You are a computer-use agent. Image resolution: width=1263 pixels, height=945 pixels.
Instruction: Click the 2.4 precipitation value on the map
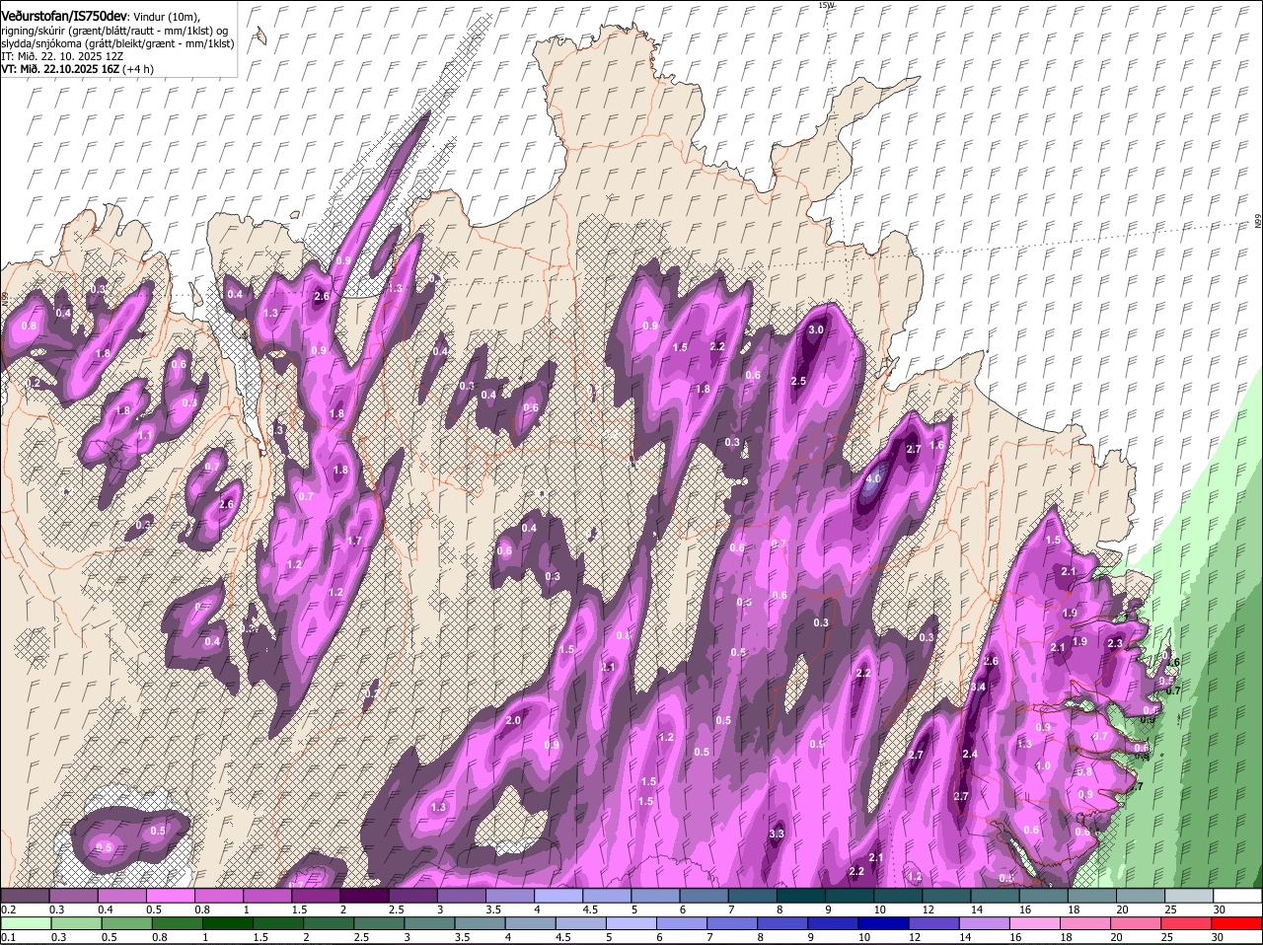click(970, 755)
